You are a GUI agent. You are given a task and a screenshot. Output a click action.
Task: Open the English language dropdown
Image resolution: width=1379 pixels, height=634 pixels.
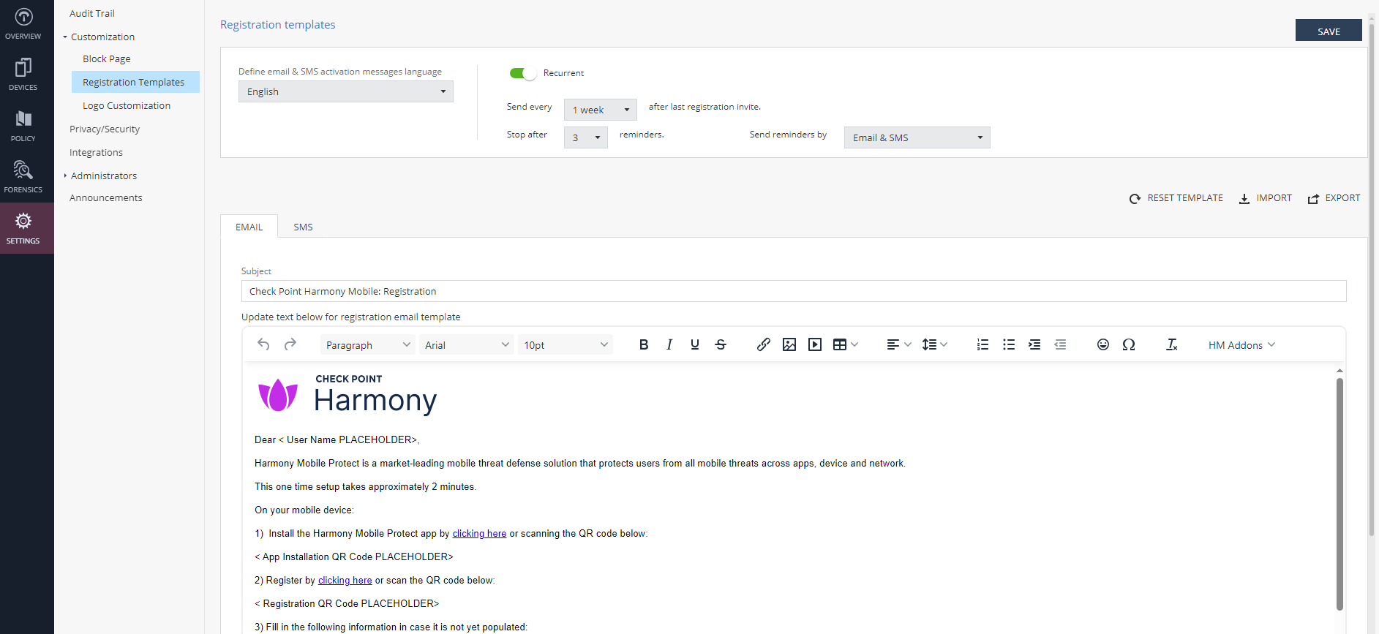point(346,91)
